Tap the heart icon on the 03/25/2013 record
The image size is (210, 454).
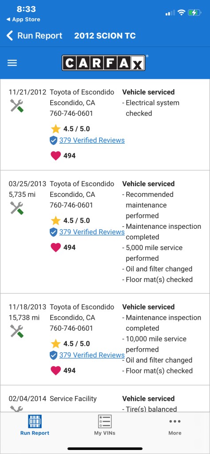(x=55, y=247)
